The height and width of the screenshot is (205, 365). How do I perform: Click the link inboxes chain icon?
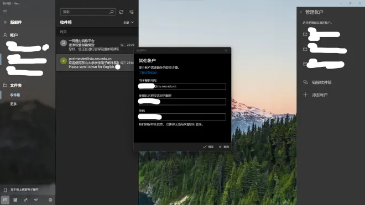click(305, 82)
